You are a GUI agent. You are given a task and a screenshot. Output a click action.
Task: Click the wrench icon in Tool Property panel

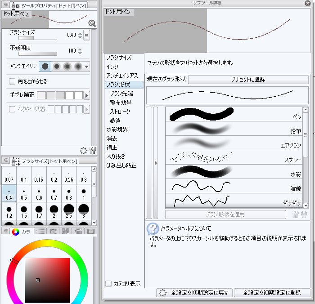click(x=93, y=151)
